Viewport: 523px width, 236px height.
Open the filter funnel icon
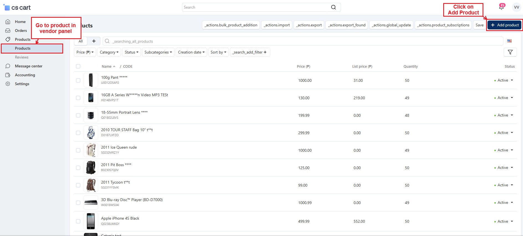(x=510, y=52)
